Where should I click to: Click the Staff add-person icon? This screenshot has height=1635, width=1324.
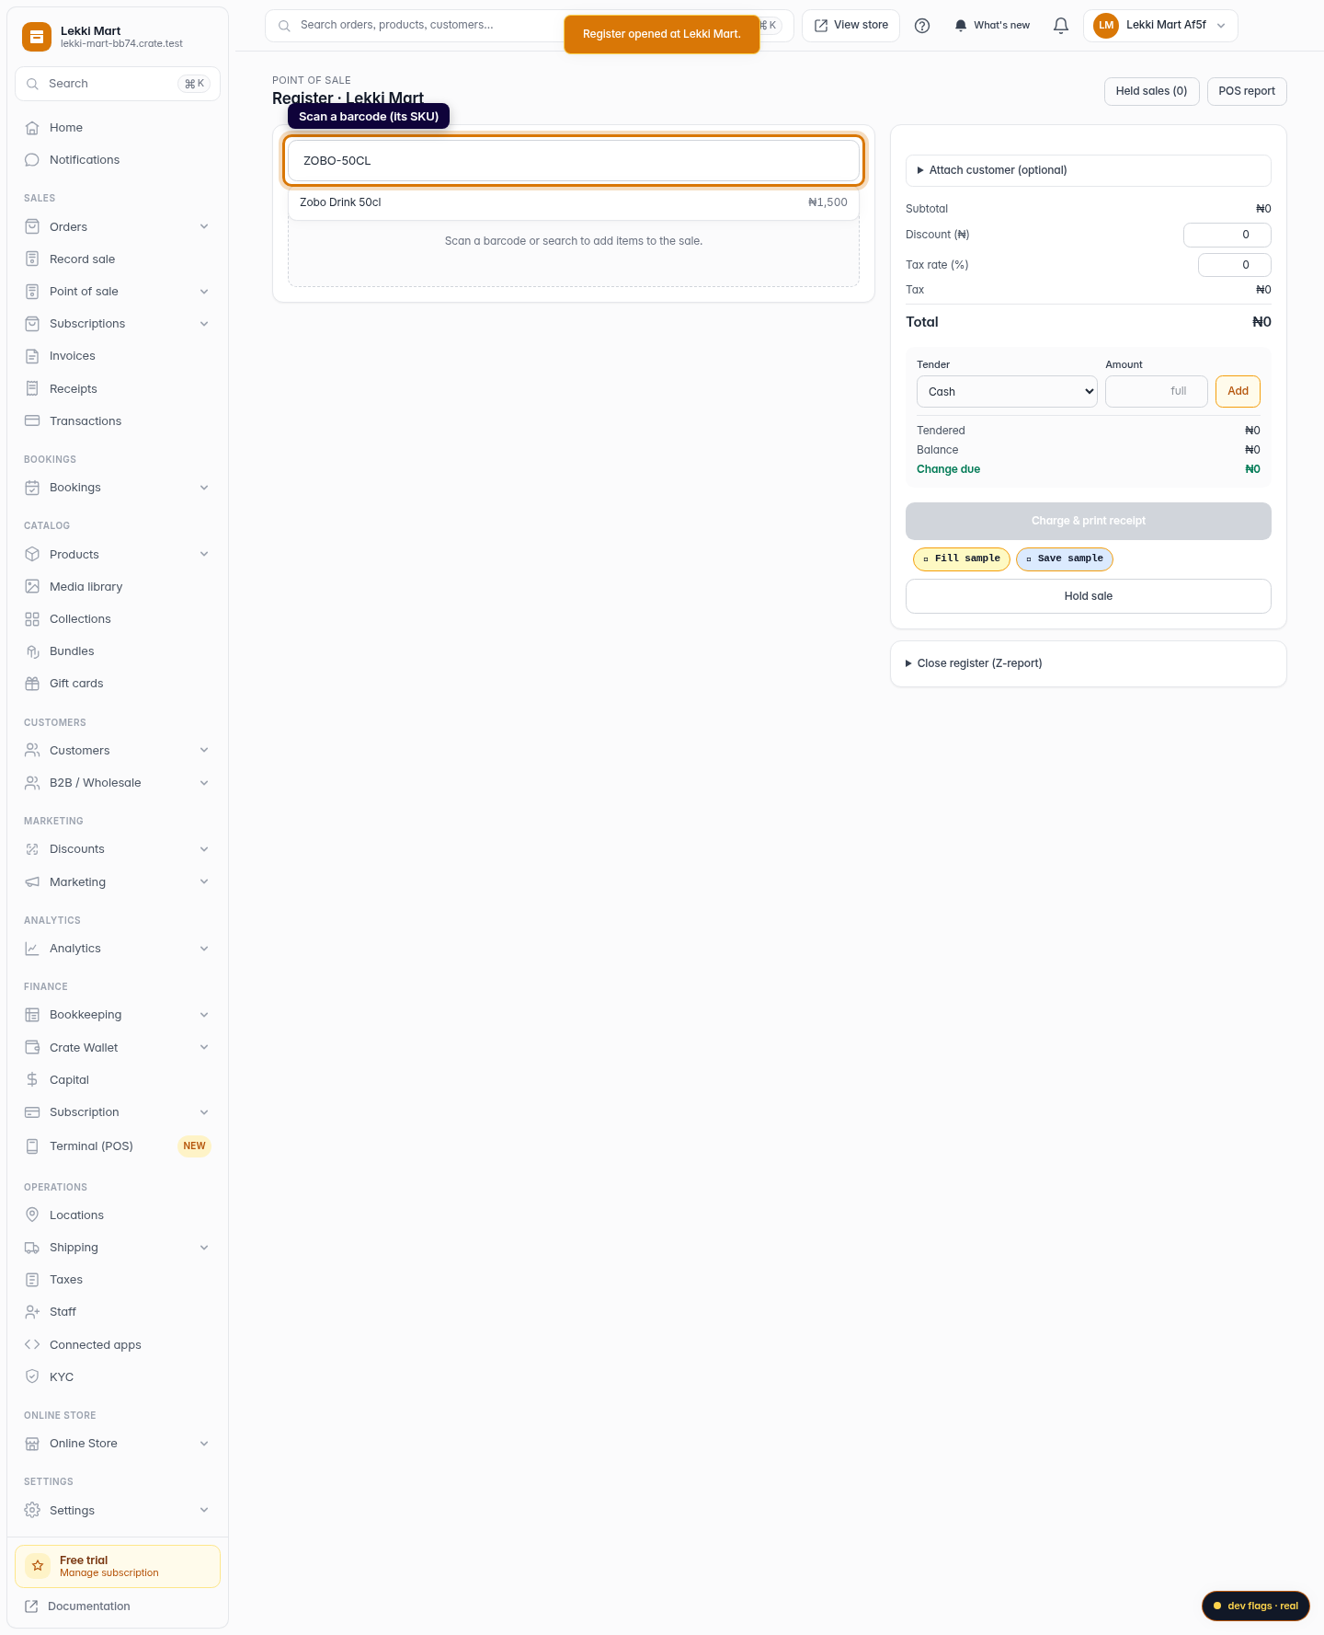[32, 1312]
